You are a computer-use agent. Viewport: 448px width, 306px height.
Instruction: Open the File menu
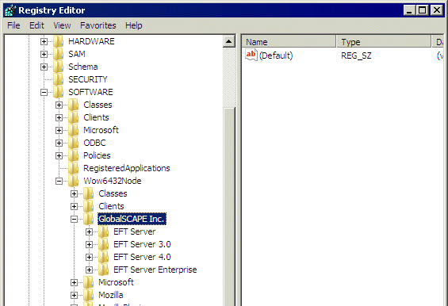(13, 25)
